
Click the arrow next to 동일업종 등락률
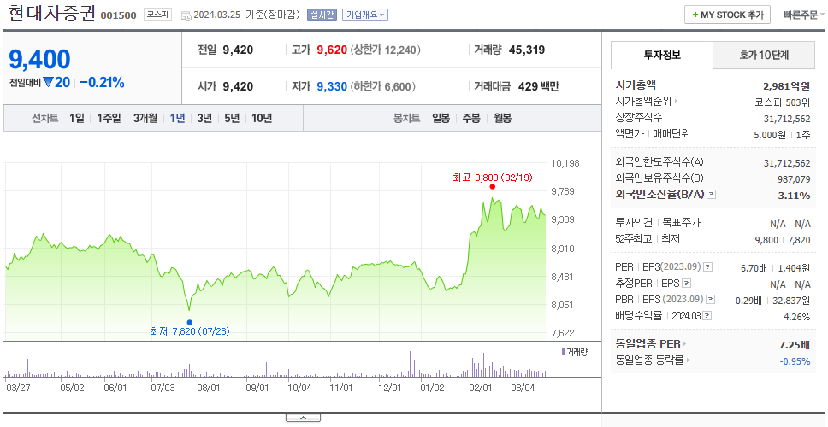pyautogui.click(x=689, y=360)
